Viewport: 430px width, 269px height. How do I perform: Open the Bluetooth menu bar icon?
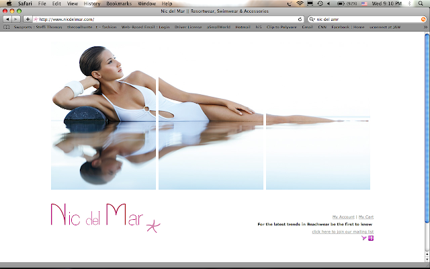point(409,3)
